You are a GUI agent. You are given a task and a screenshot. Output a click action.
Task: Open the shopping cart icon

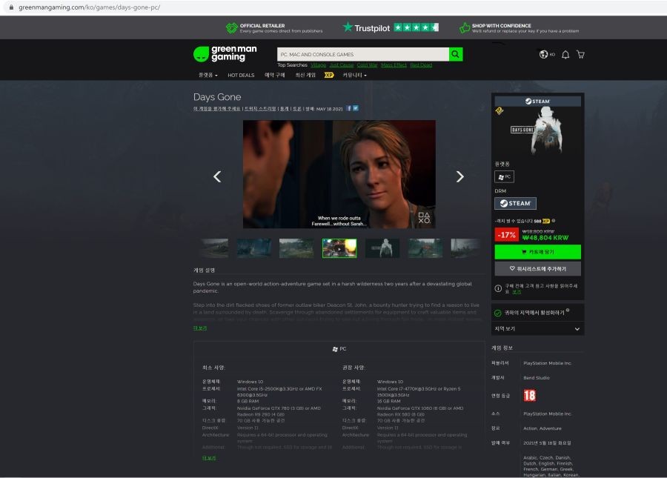tap(580, 54)
